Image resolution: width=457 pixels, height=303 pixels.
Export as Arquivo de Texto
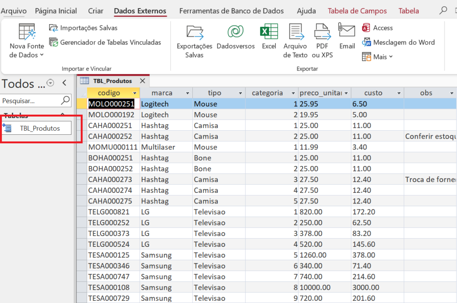(x=295, y=33)
